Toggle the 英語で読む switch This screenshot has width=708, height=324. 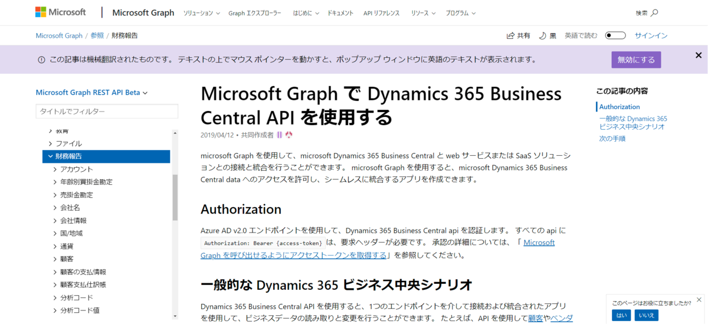point(615,35)
